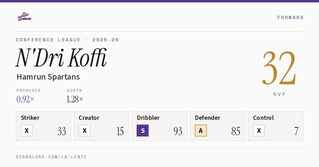This screenshot has width=319, height=167.
Task: Open the sirbalone.com/la-lente link
Action: pyautogui.click(x=52, y=157)
